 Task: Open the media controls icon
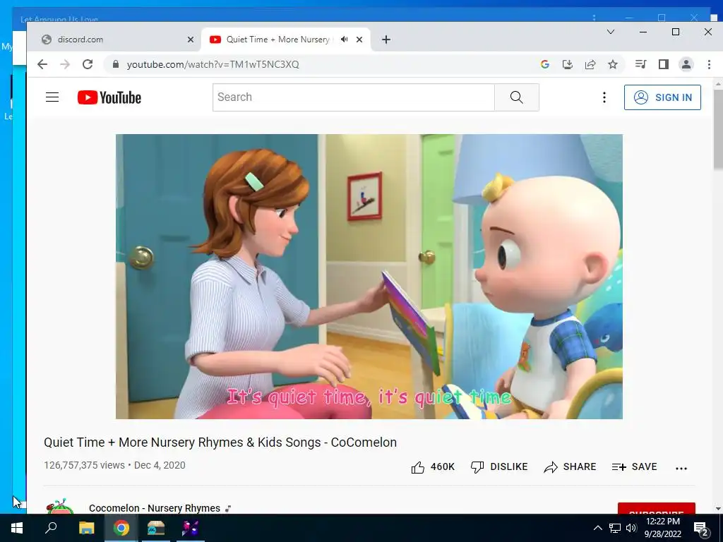pyautogui.click(x=640, y=64)
